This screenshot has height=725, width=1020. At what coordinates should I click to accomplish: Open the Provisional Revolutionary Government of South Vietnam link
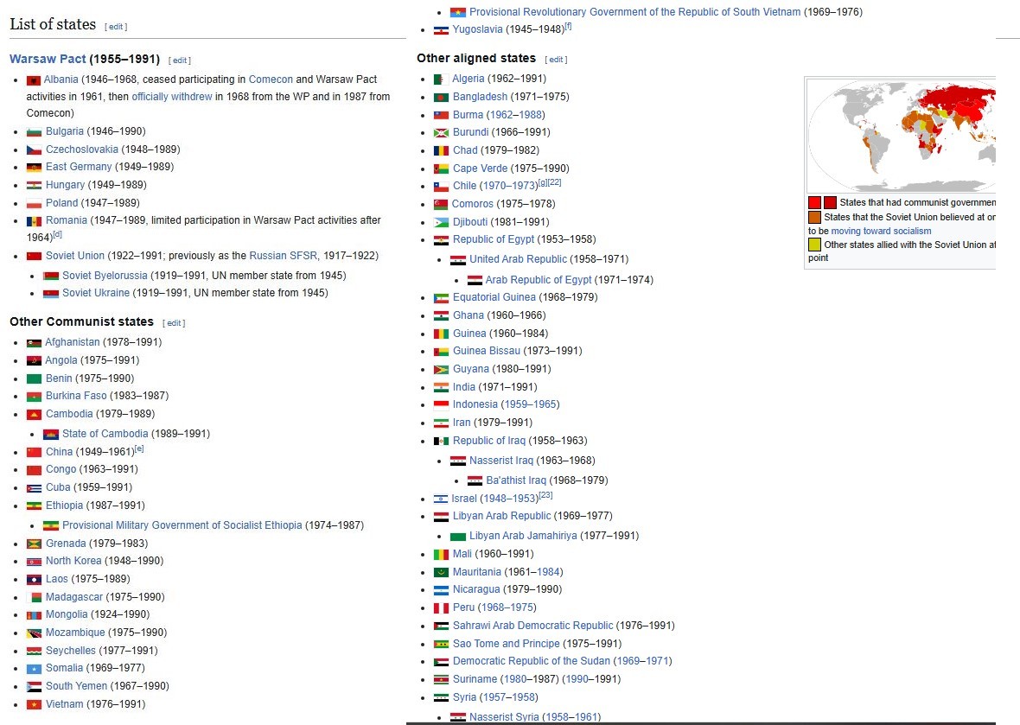634,12
